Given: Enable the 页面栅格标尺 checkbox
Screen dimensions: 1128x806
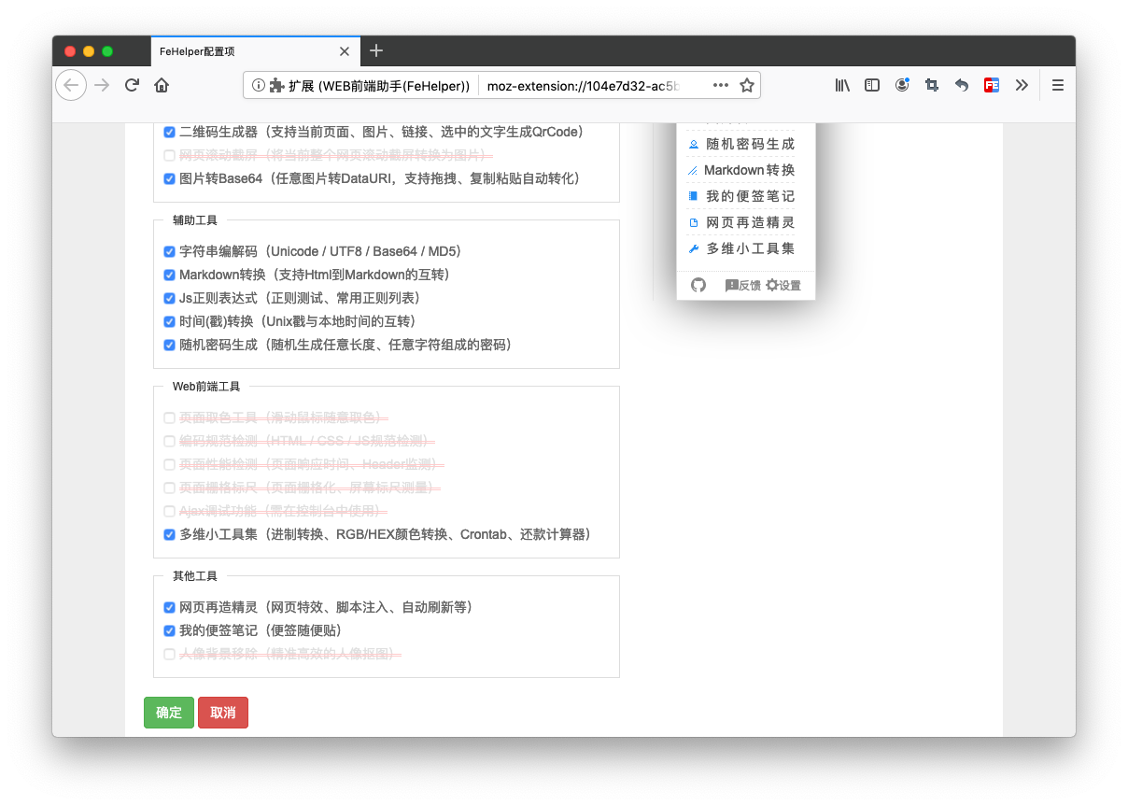Looking at the screenshot, I should pos(169,488).
